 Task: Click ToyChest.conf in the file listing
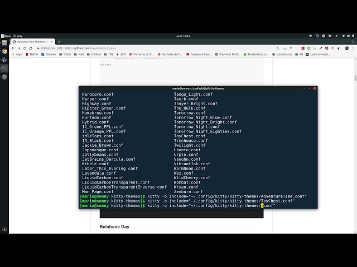coord(190,136)
